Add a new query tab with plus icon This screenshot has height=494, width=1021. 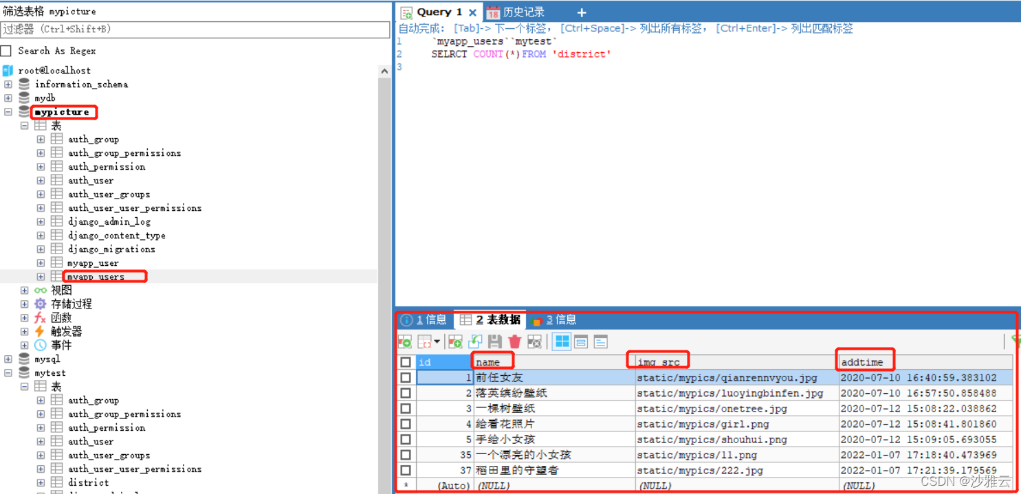(582, 12)
